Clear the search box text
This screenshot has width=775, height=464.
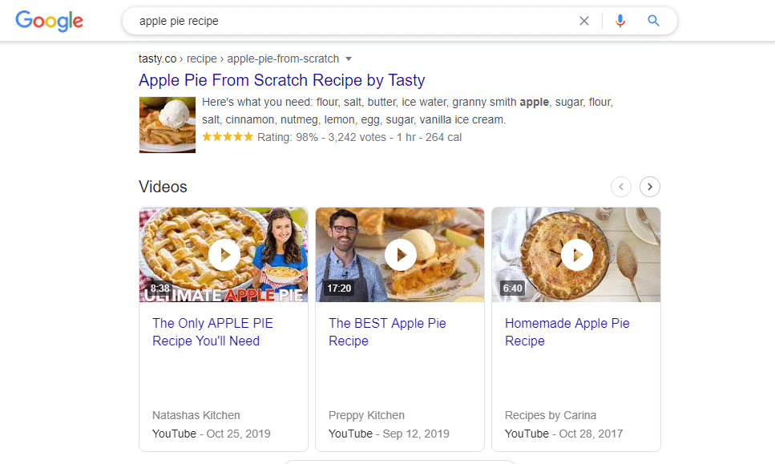[584, 21]
